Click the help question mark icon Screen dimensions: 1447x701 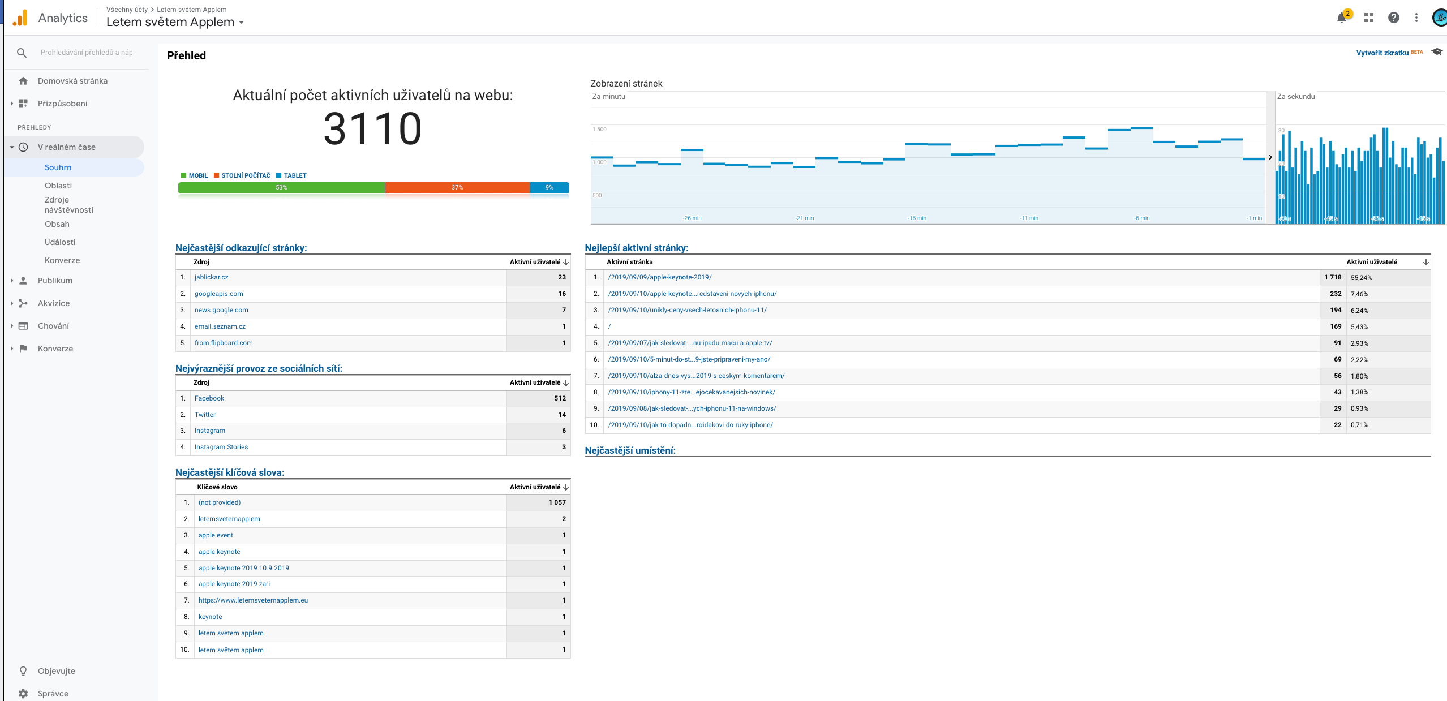1393,18
